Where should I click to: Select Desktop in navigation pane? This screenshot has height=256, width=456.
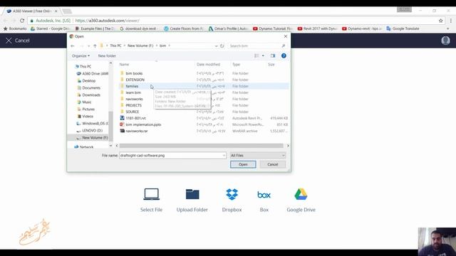[x=86, y=80]
